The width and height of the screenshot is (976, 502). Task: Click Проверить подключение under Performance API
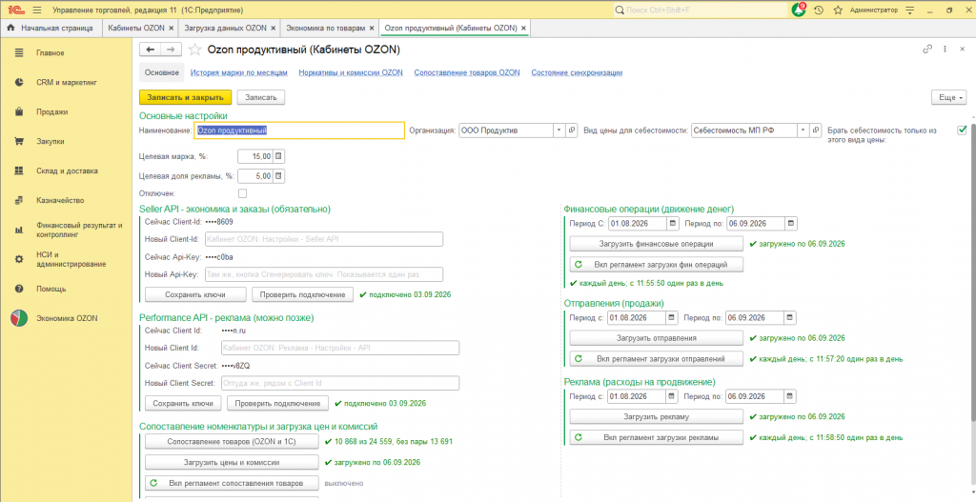point(277,403)
